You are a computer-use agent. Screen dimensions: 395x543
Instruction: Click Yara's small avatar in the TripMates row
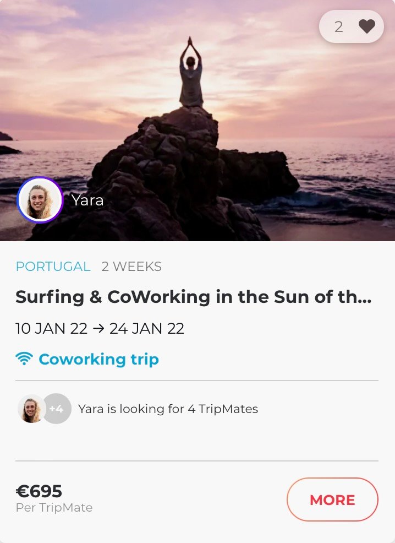[x=31, y=409]
